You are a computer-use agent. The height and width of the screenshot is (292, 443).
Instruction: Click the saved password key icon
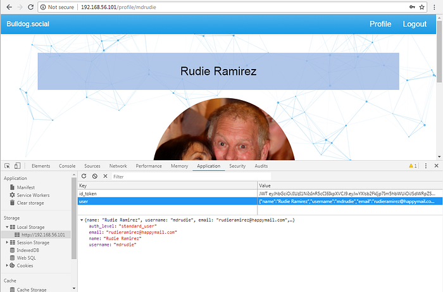pos(413,7)
